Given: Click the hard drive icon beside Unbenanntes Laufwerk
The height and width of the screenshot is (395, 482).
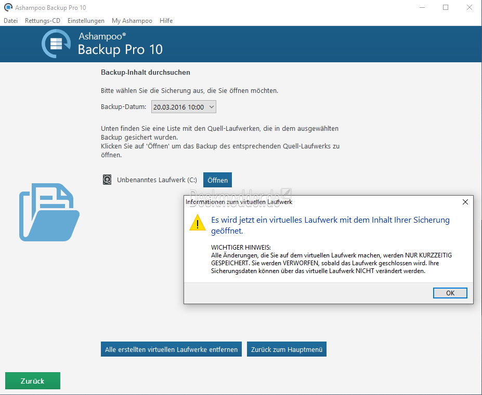Looking at the screenshot, I should click(107, 180).
